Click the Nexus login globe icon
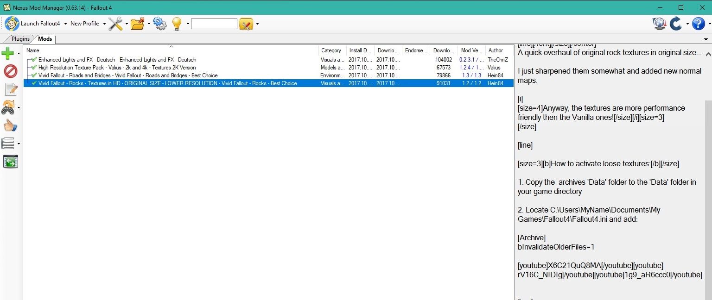This screenshot has height=300, width=712. [x=659, y=24]
